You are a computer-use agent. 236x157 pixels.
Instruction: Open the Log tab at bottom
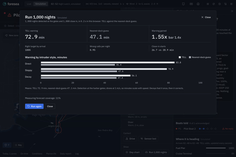77,154
